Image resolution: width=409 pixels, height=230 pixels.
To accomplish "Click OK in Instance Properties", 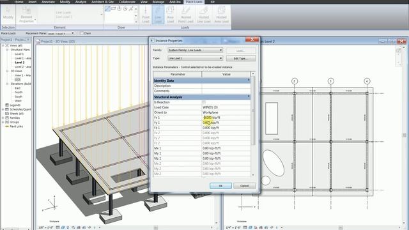I will tap(220, 186).
